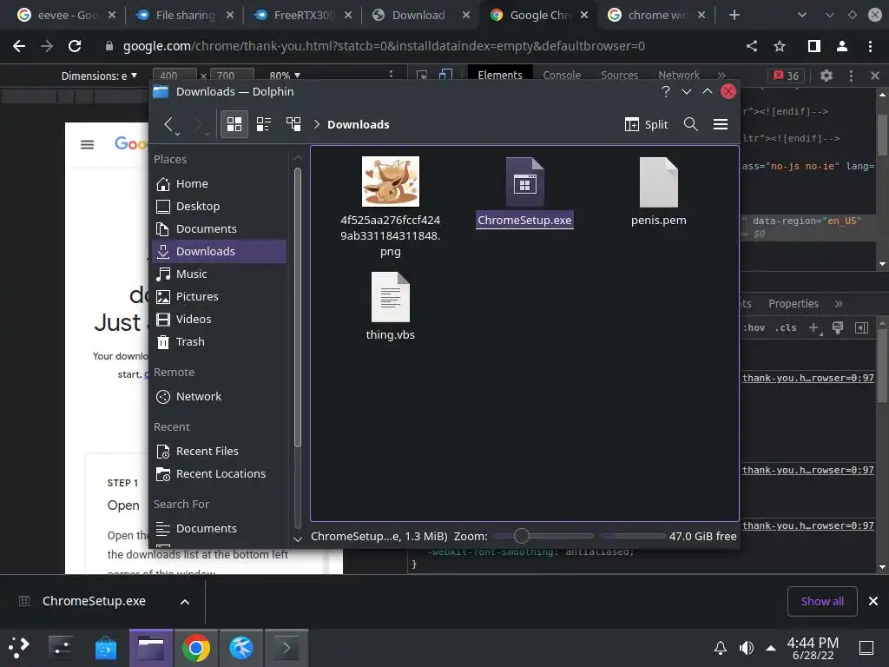
Task: Select ChromeSetup.exe file icon
Action: 525,182
